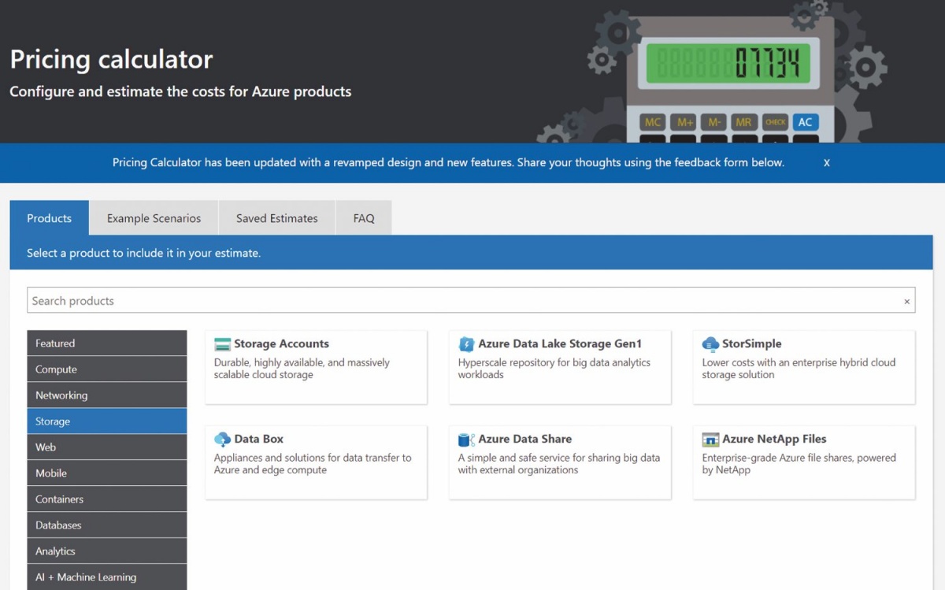The width and height of the screenshot is (945, 590).
Task: Add Storage Accounts to the estimate
Action: point(316,368)
